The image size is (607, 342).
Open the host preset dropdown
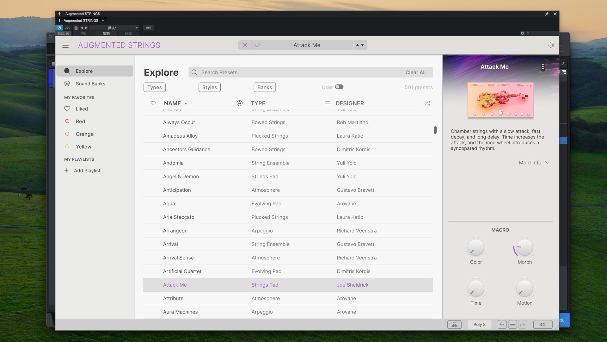click(114, 28)
